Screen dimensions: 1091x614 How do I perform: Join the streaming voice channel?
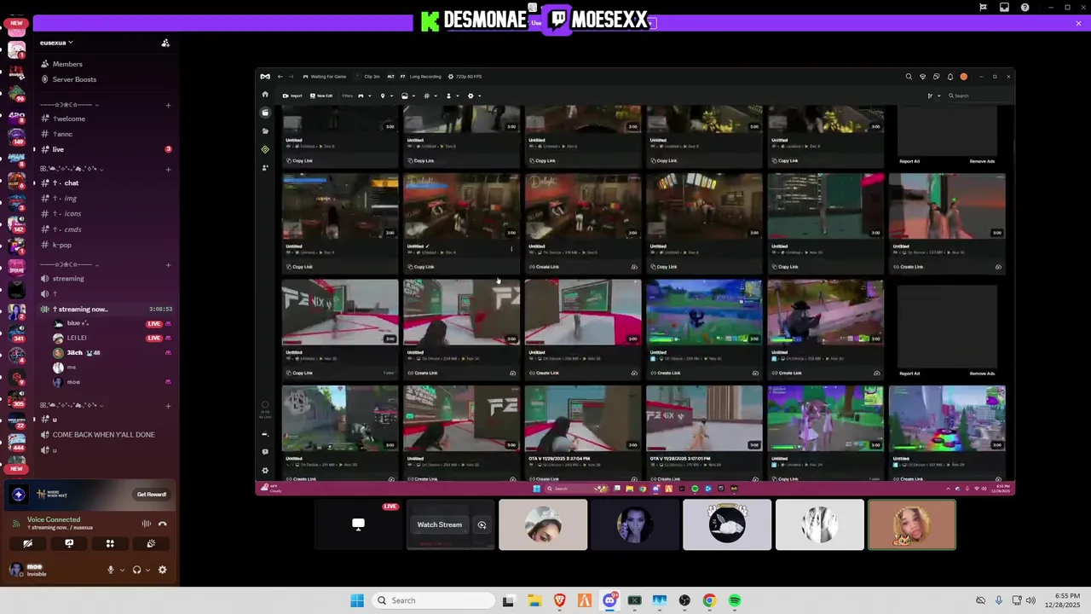pyautogui.click(x=68, y=278)
